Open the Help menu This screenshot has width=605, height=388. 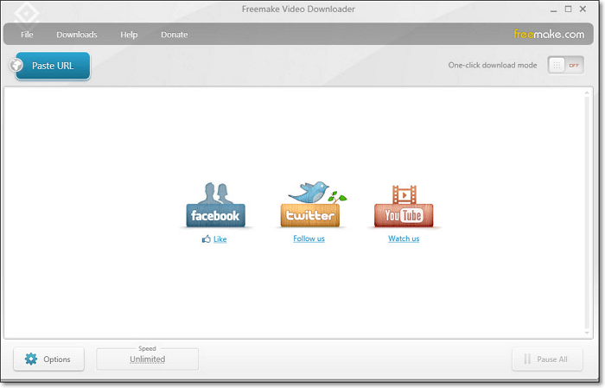129,35
